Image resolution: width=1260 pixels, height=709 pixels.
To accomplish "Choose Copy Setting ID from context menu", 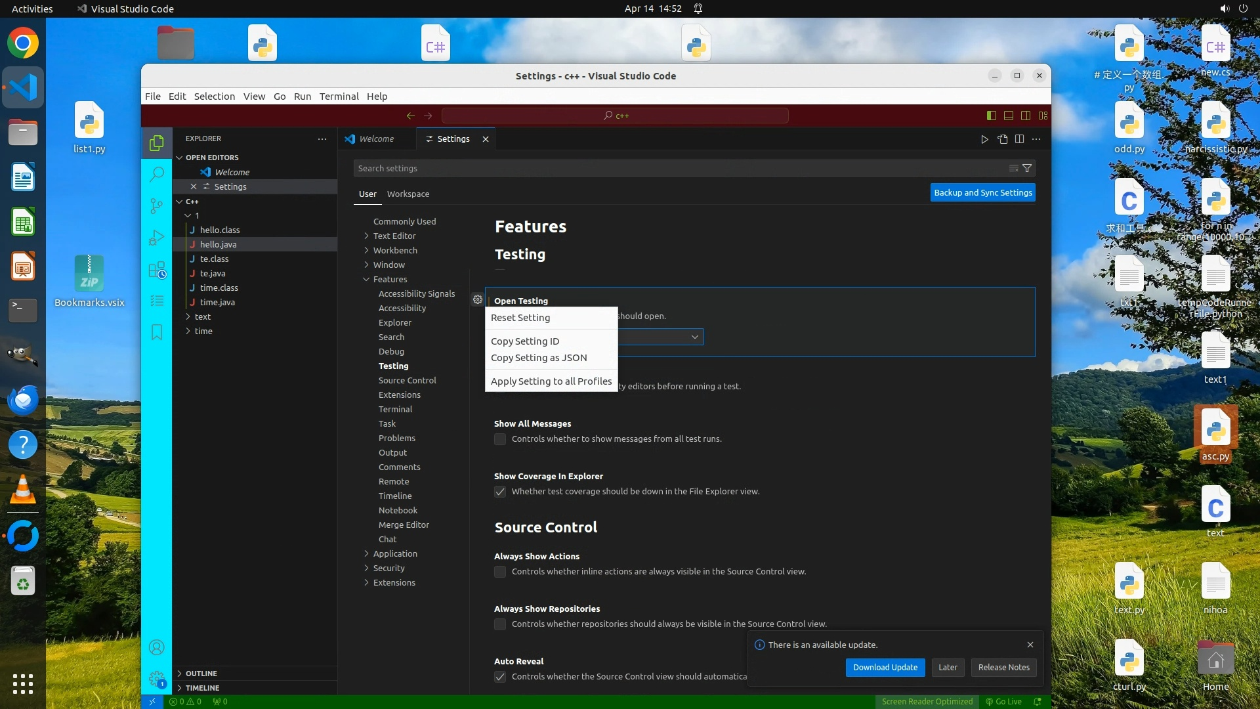I will point(525,341).
